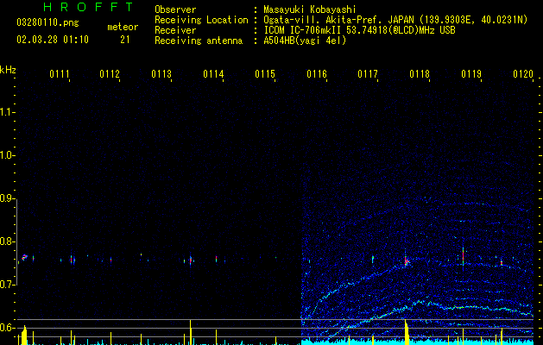Click the strong meteor echo just after 0113
Image resolution: width=543 pixels, height=345 pixels.
pyautogui.click(x=191, y=260)
